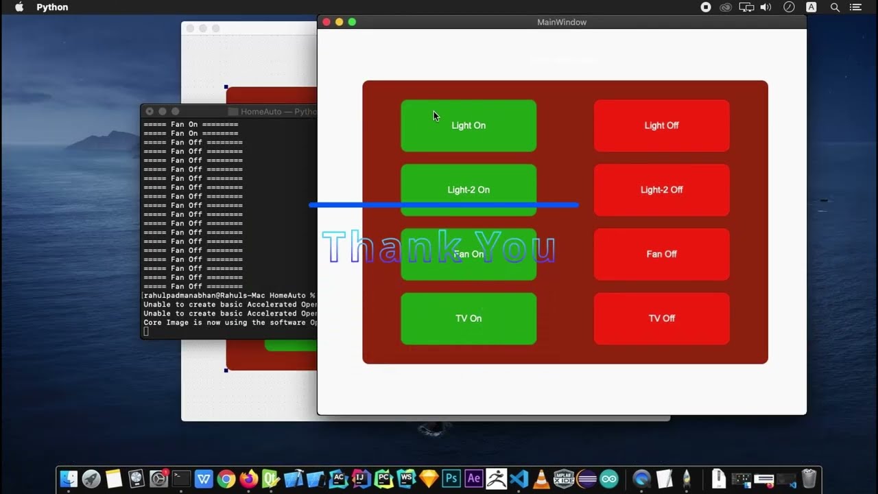878x494 pixels.
Task: Launch Arduino IDE from the dock
Action: point(609,478)
